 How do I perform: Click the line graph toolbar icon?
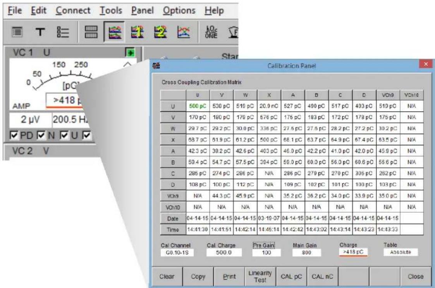pos(183,32)
